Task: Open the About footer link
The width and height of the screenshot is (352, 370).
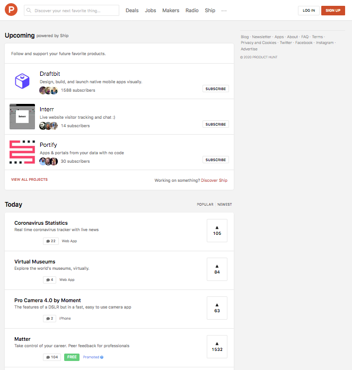Action: click(x=292, y=37)
